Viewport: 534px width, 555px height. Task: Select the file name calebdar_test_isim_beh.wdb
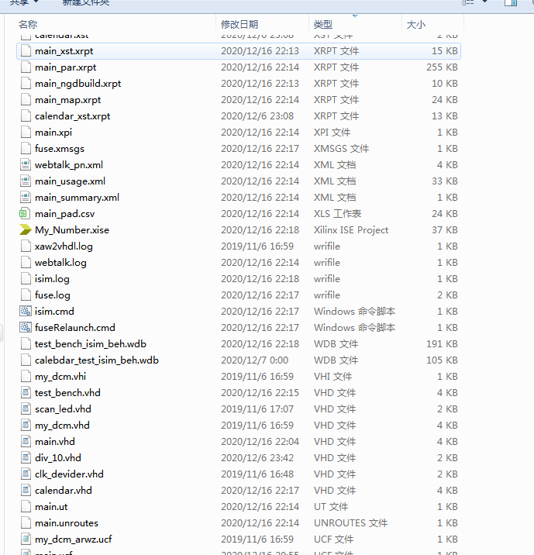click(97, 360)
